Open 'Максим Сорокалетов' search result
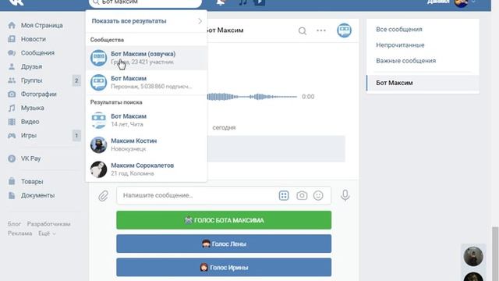Screen dimensions: 499x281 (x=147, y=169)
